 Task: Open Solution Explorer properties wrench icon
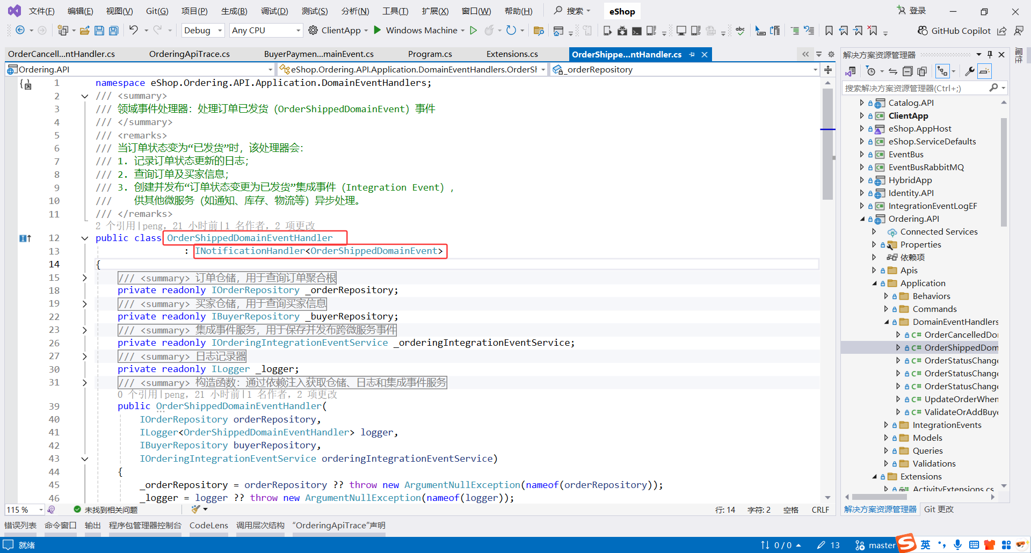[970, 71]
